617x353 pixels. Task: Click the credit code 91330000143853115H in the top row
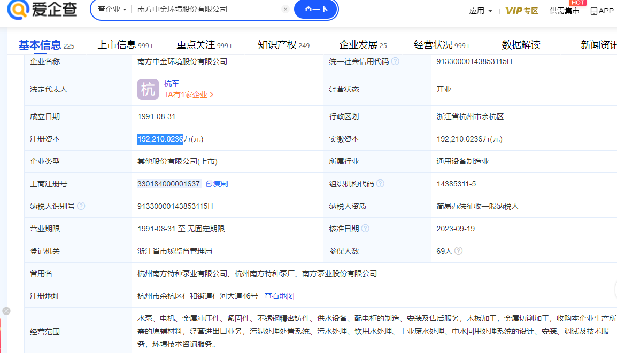click(474, 61)
